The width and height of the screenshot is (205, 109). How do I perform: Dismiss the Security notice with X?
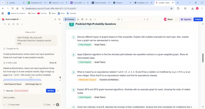[x=58, y=91]
